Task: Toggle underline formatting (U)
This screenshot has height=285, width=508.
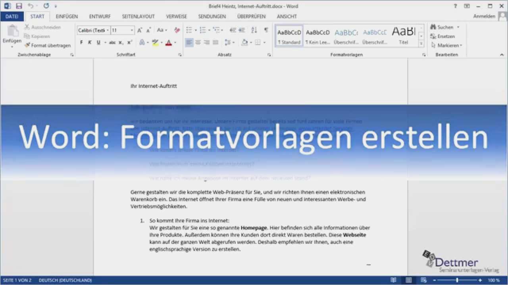Action: [x=98, y=42]
